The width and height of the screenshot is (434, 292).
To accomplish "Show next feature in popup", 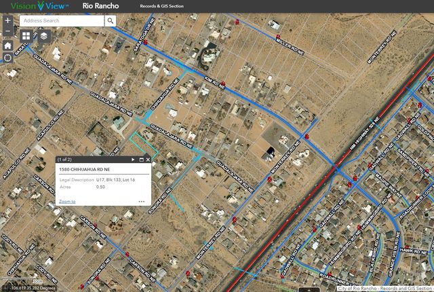I will 133,160.
